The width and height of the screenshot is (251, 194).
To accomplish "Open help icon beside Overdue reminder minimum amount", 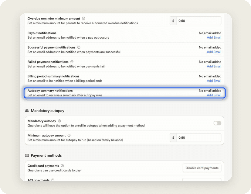I will 83,19.
